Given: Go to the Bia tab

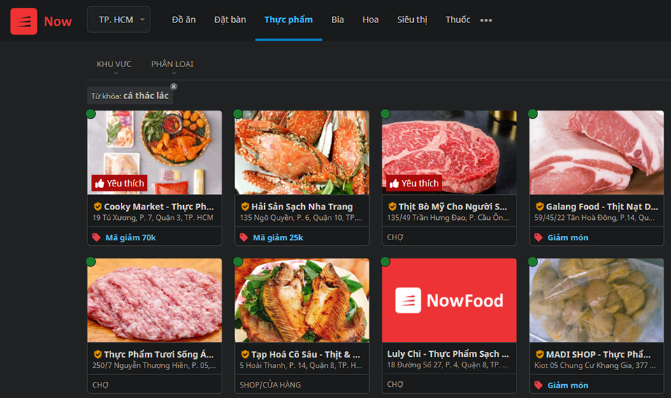Looking at the screenshot, I should 337,20.
